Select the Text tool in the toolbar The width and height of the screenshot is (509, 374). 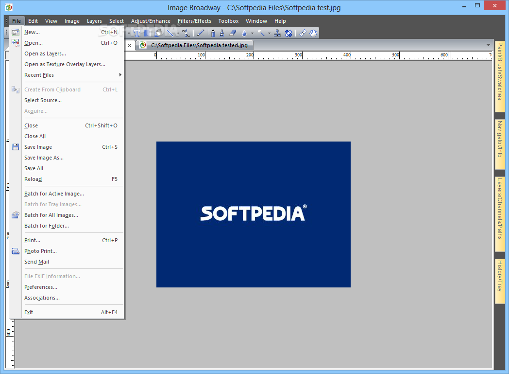click(x=137, y=33)
